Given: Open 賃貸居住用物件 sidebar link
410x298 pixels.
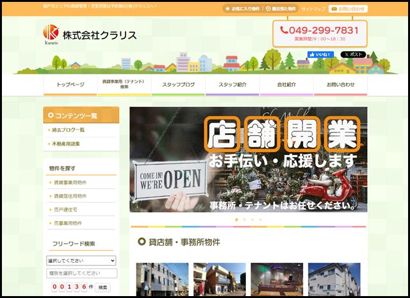Looking at the screenshot, I should (70, 196).
